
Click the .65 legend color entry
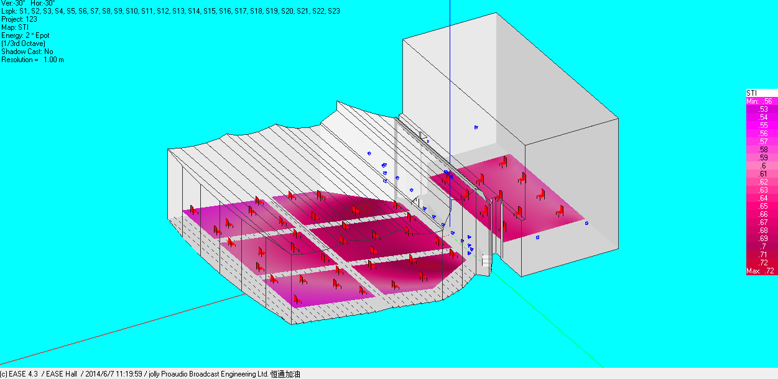click(762, 206)
